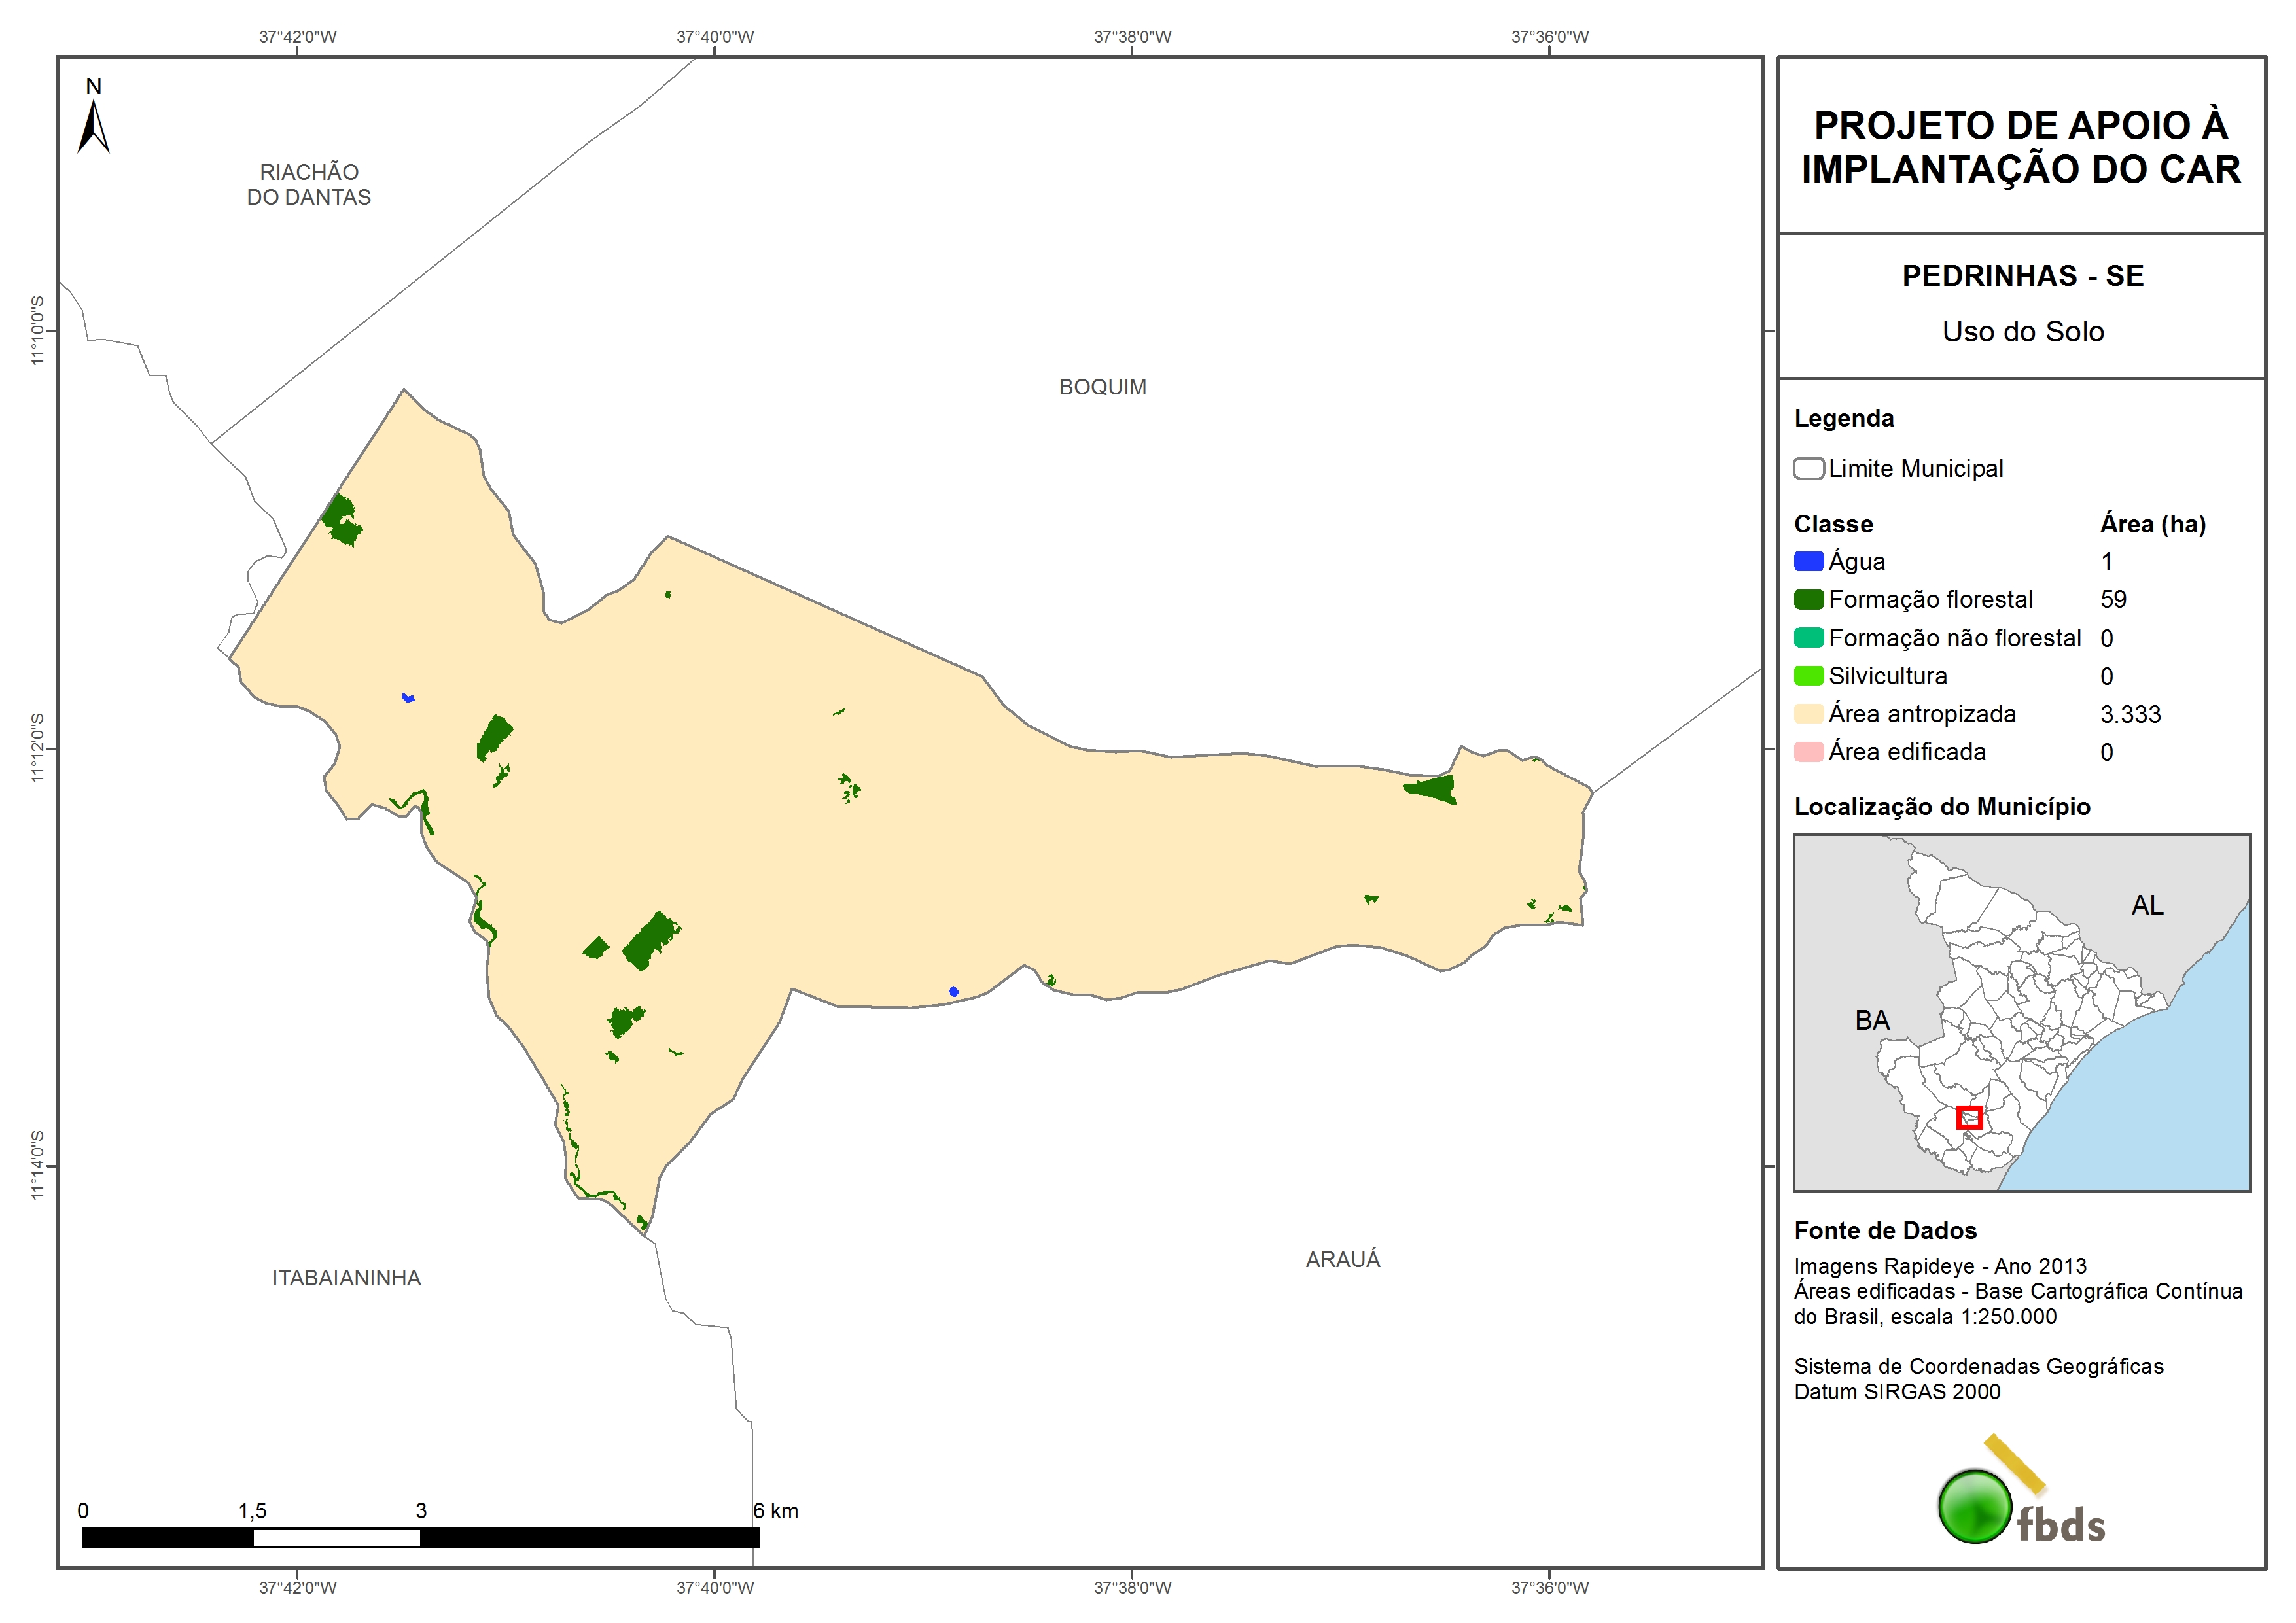Click the scale bar graphic
2296x1623 pixels.
pyautogui.click(x=420, y=1538)
